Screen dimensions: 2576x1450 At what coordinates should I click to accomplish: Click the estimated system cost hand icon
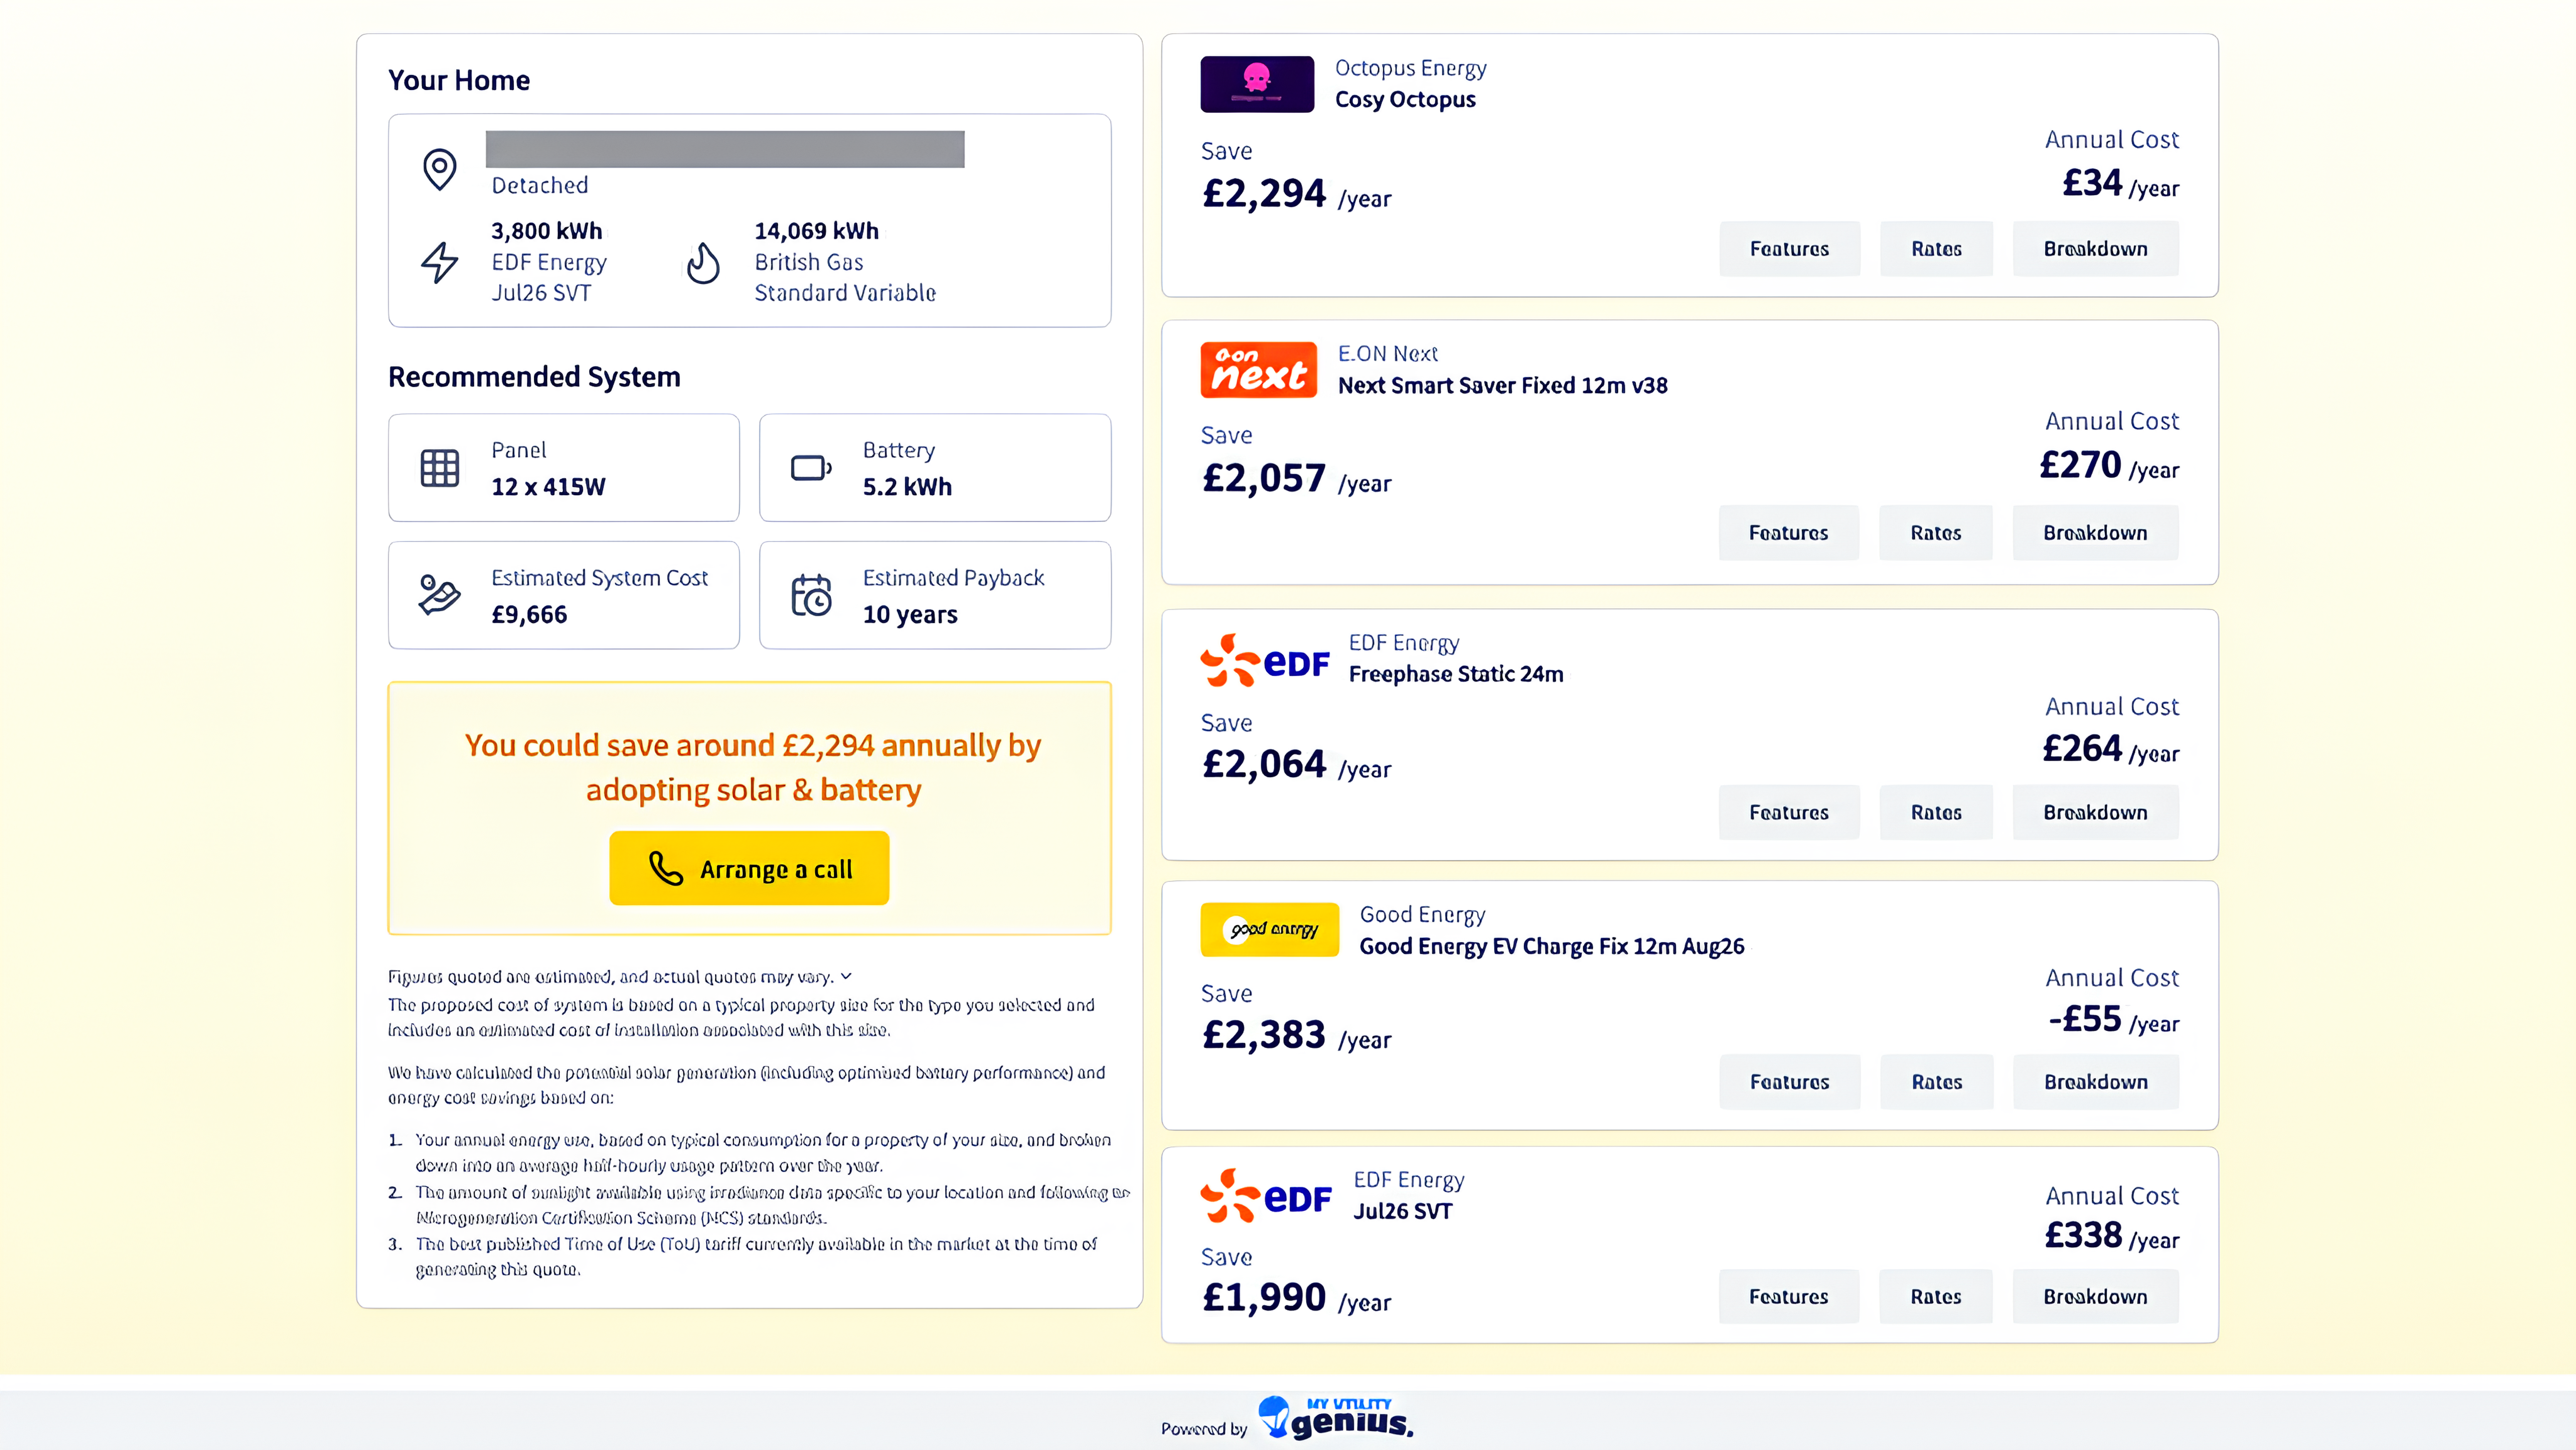pyautogui.click(x=439, y=595)
